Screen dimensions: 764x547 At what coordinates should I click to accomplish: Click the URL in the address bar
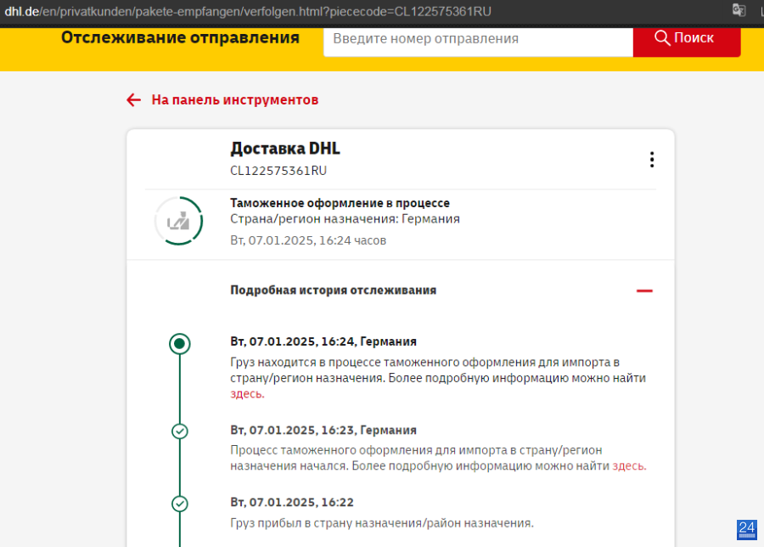248,11
